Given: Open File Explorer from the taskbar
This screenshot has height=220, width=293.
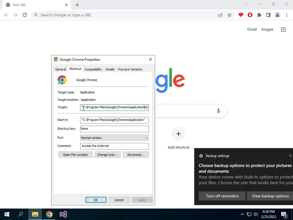Looking at the screenshot, I should point(35,214).
